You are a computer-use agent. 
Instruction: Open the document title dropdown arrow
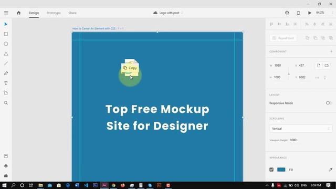[182, 13]
